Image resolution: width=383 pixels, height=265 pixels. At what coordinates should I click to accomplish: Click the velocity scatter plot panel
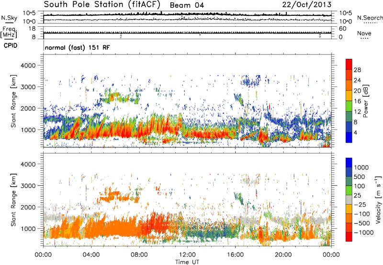point(187,199)
